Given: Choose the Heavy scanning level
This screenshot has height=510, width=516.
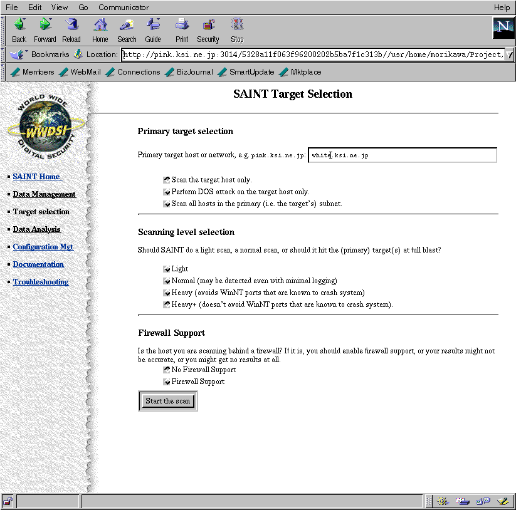Looking at the screenshot, I should click(167, 293).
